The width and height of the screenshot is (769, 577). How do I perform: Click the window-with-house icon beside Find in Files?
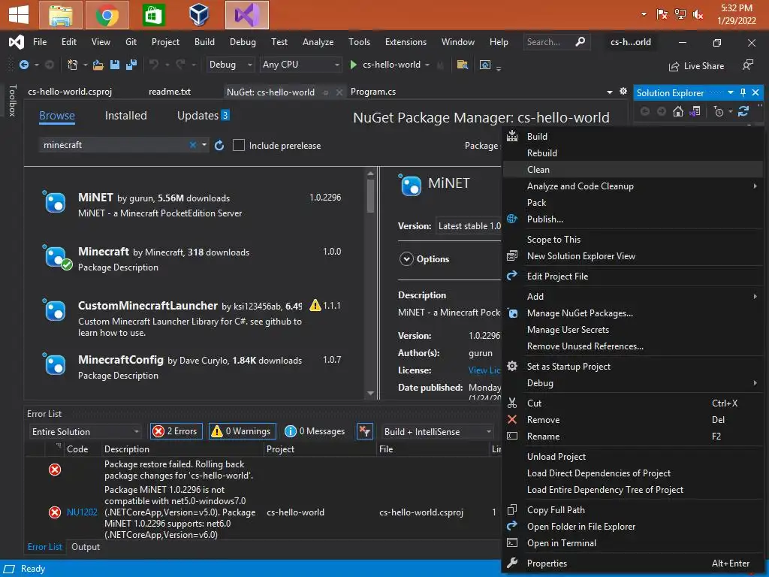(x=485, y=65)
